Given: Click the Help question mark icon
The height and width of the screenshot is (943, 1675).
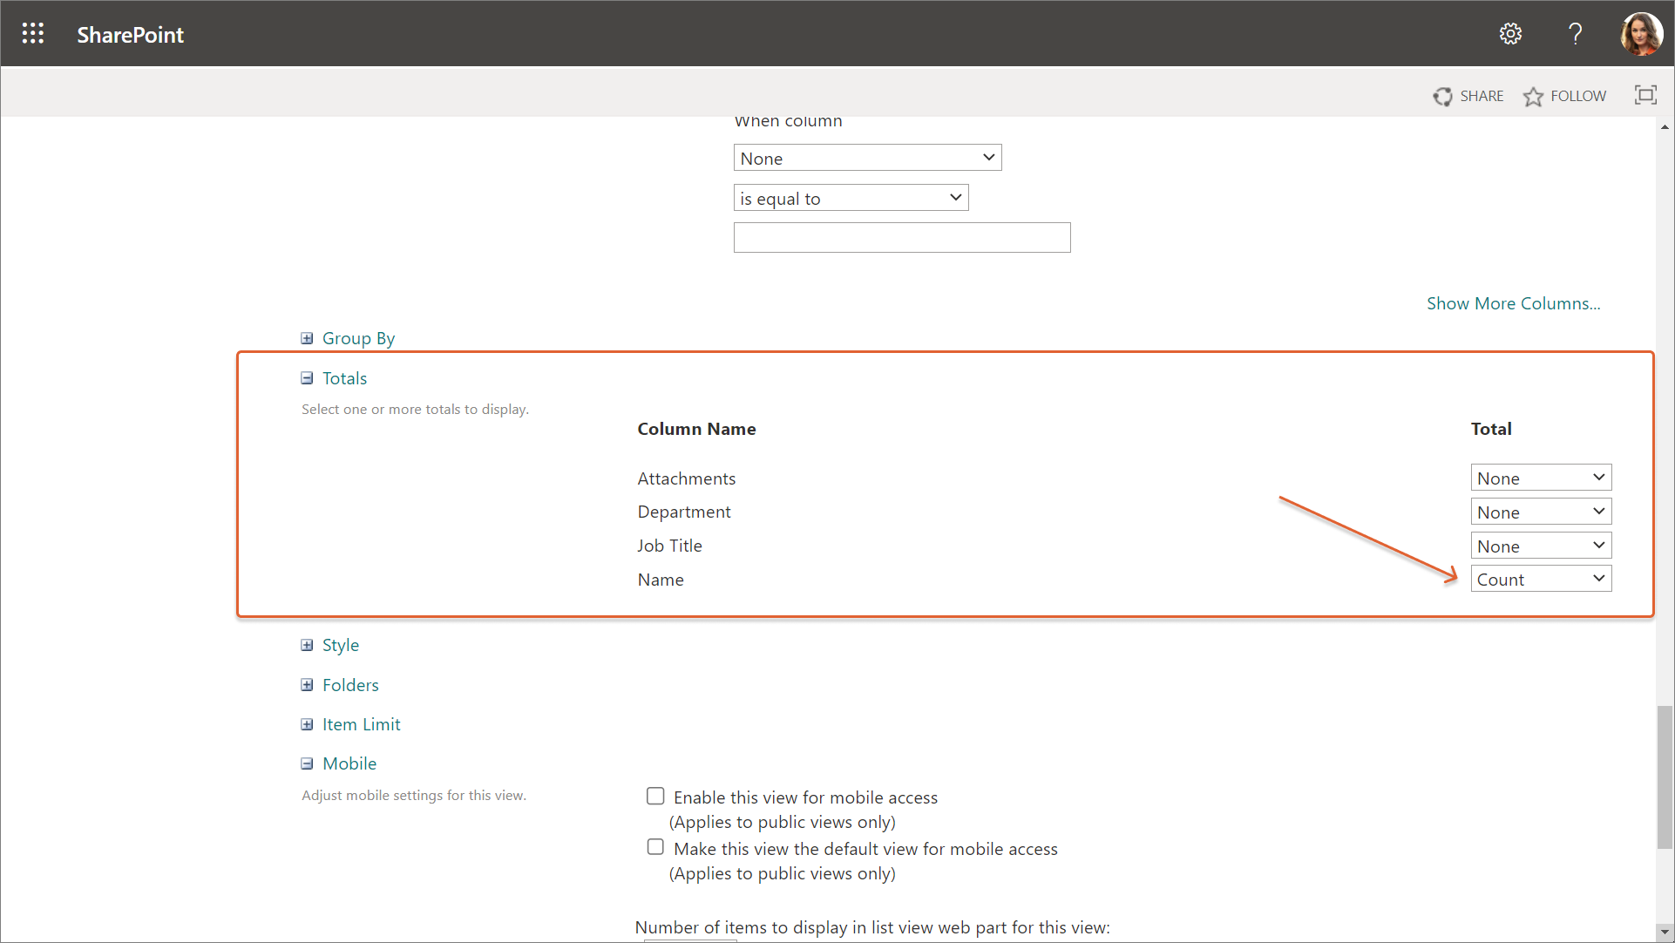Looking at the screenshot, I should (1575, 34).
